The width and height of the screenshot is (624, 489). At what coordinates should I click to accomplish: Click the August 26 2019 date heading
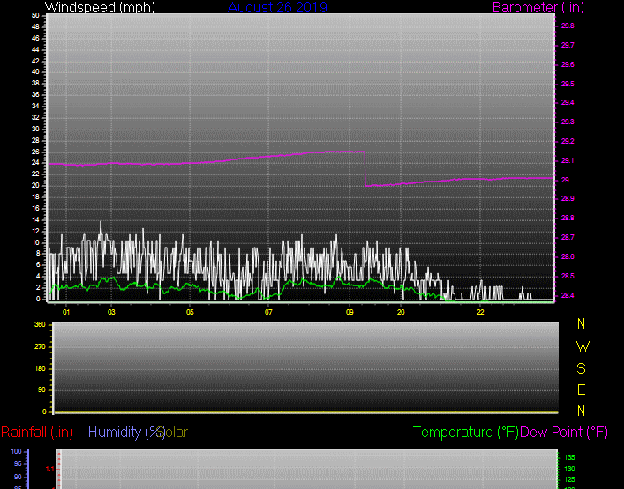[277, 7]
